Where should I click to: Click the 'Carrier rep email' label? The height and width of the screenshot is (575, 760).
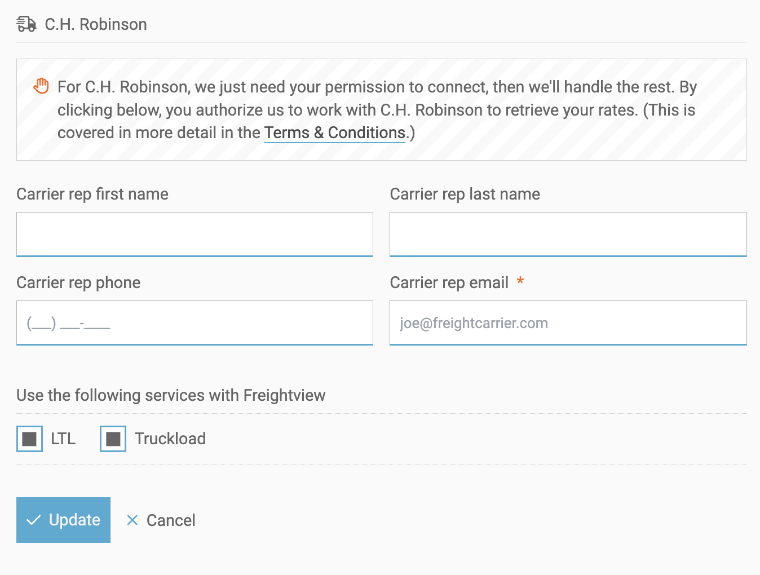[449, 282]
